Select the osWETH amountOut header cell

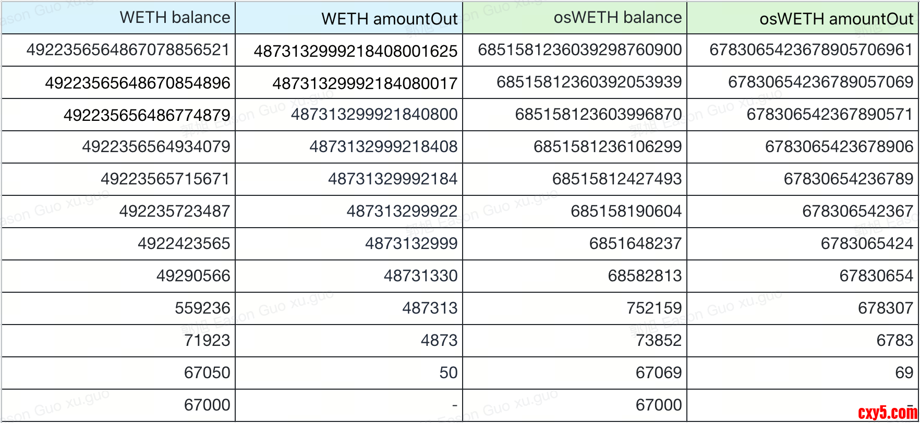click(836, 19)
